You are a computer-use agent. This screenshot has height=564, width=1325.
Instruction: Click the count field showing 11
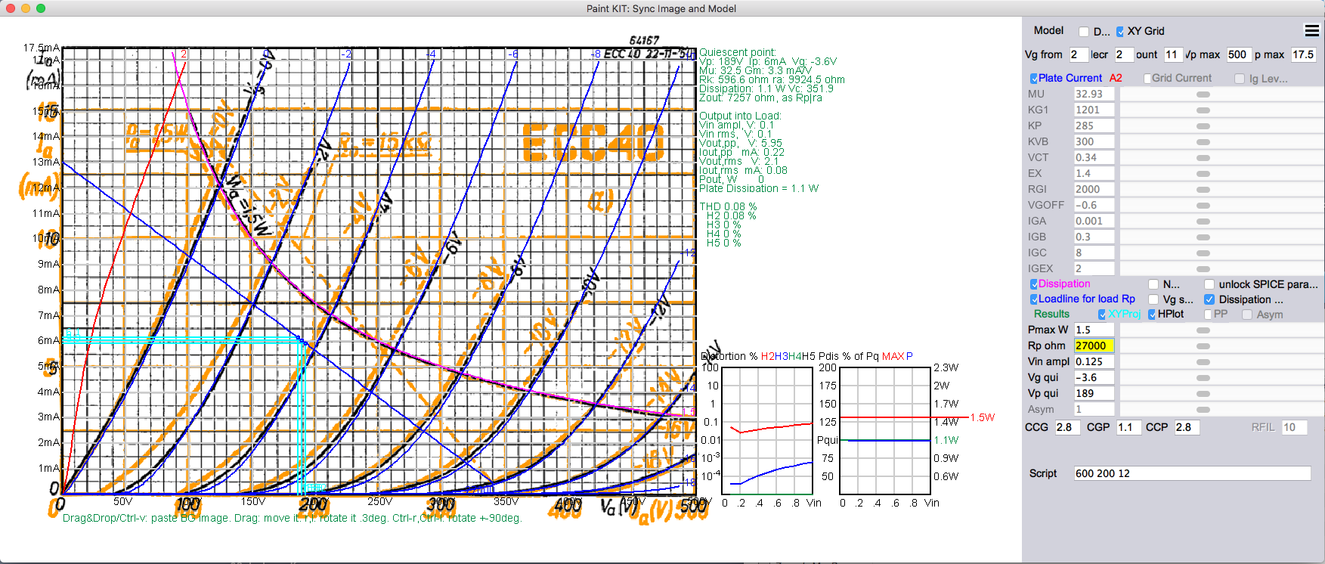[x=1173, y=54]
